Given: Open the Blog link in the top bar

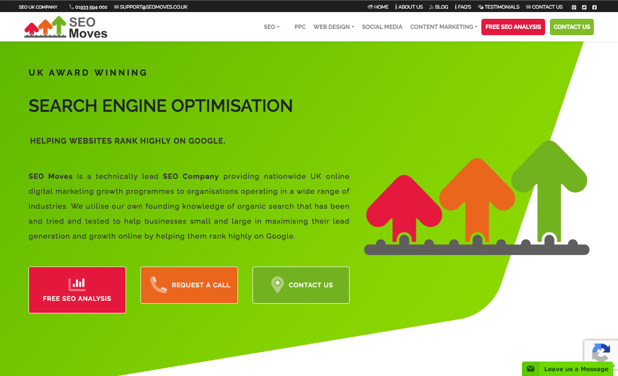Looking at the screenshot, I should click(439, 7).
